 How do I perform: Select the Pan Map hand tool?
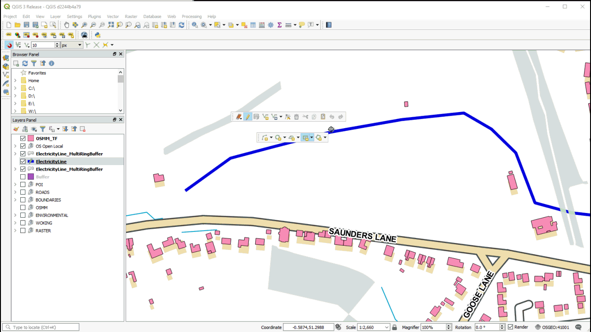tap(66, 25)
